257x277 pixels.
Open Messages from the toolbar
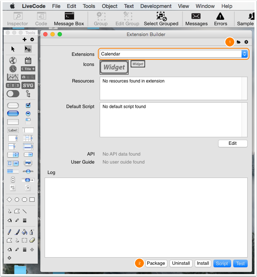point(197,19)
